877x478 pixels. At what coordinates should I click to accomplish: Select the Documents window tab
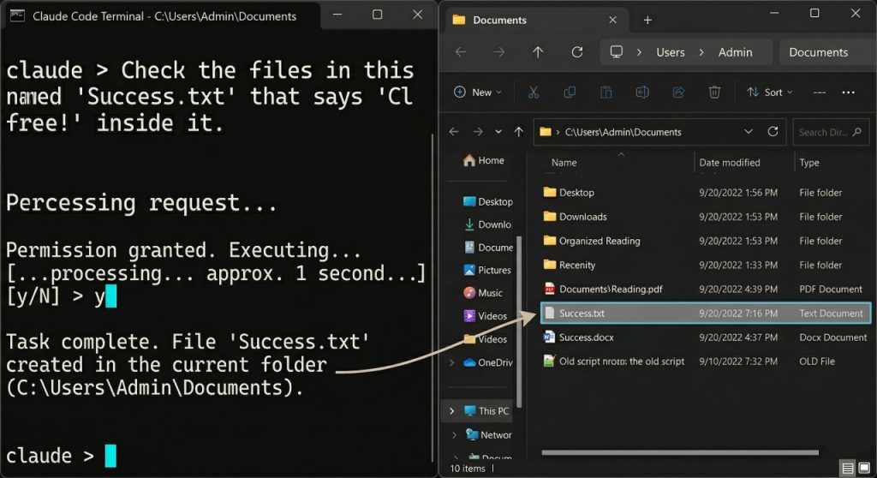point(500,20)
